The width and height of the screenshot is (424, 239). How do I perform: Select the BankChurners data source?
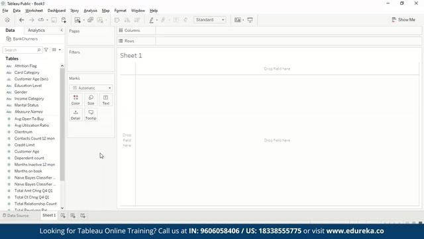(x=25, y=39)
